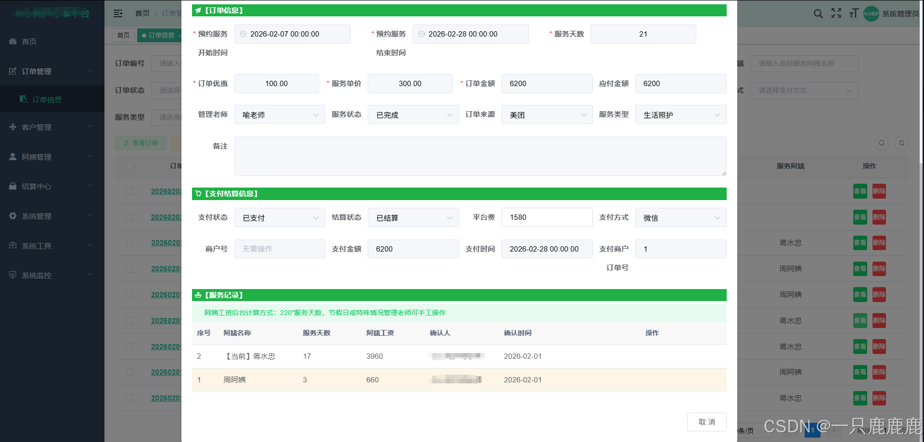The width and height of the screenshot is (924, 442).
Task: Click the 支付商户订单号 field showing 1
Action: click(x=680, y=249)
